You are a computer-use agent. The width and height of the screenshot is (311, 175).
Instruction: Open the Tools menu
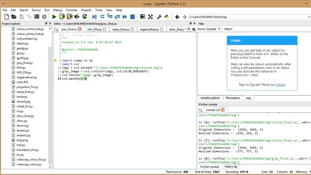[99, 10]
